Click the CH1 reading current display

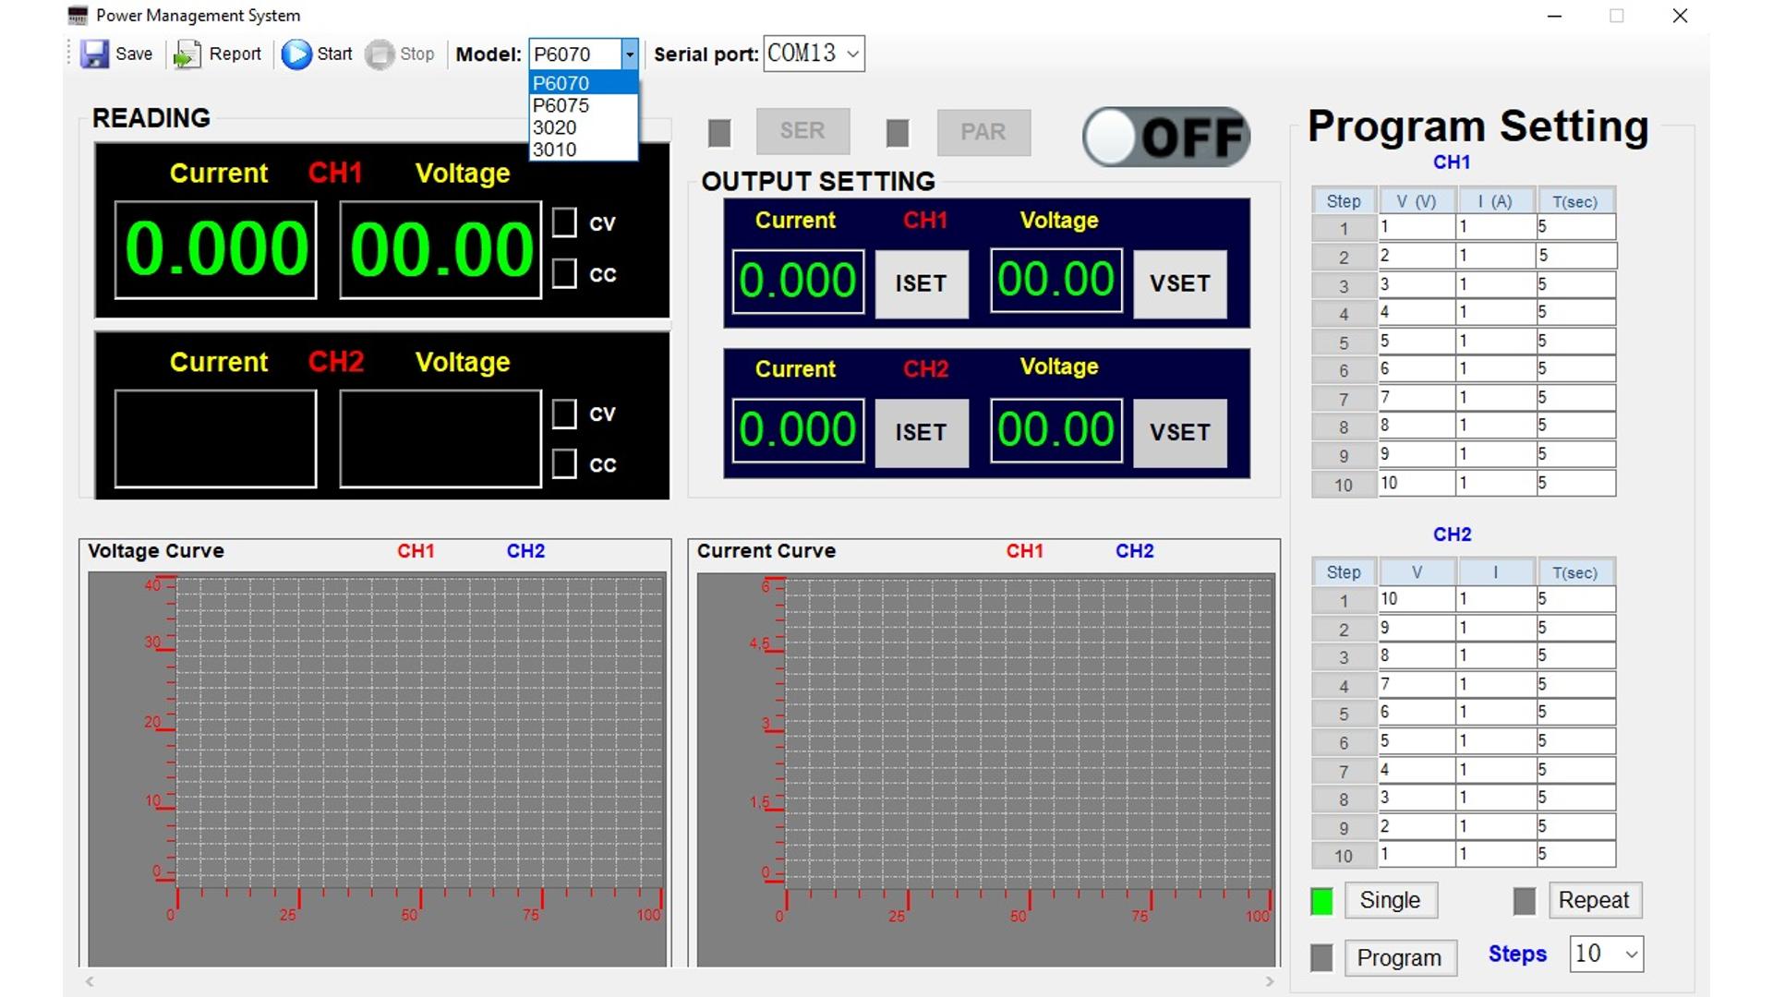216,250
